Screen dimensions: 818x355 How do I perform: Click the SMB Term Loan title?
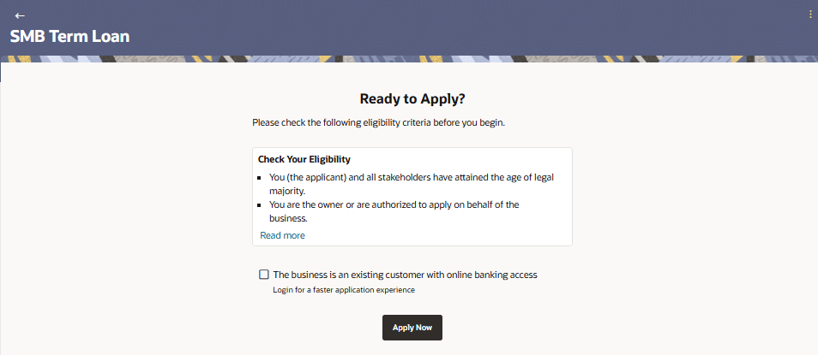(69, 37)
